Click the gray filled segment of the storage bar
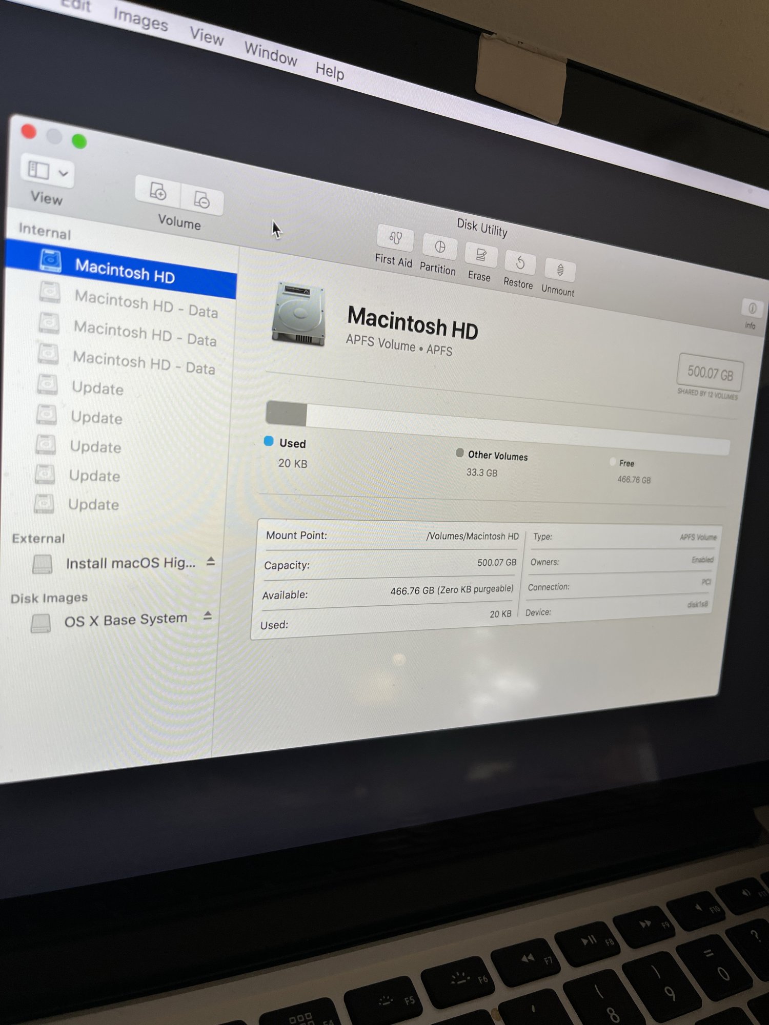Image resolution: width=769 pixels, height=1025 pixels. pyautogui.click(x=287, y=414)
